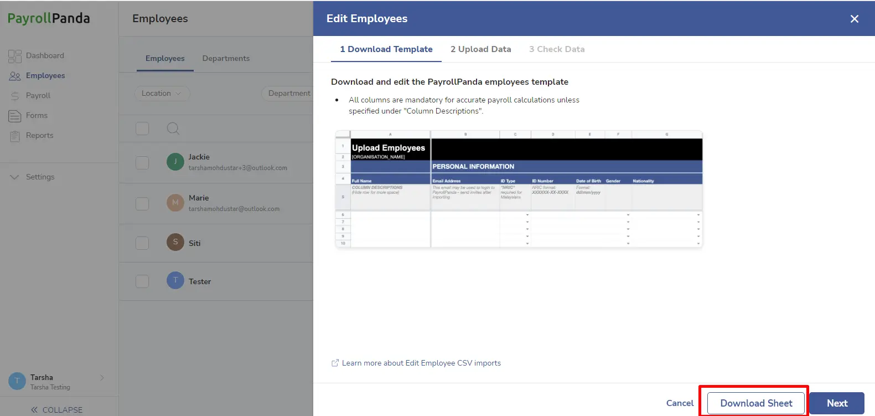Screen dimensions: 875x416
Task: Open the Payroll dollar icon
Action: (x=15, y=96)
